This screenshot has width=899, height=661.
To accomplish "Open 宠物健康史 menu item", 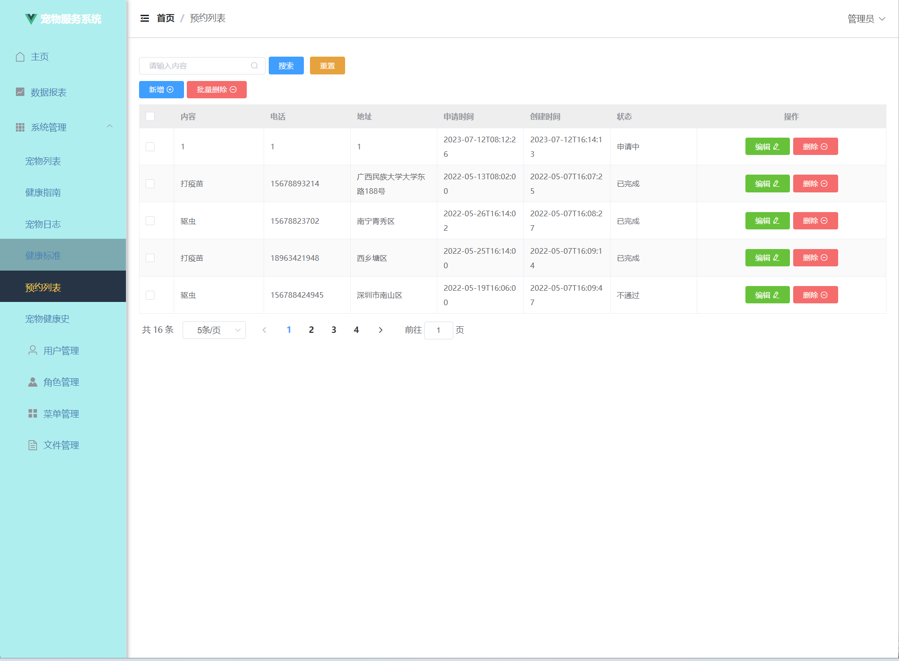I will [47, 319].
